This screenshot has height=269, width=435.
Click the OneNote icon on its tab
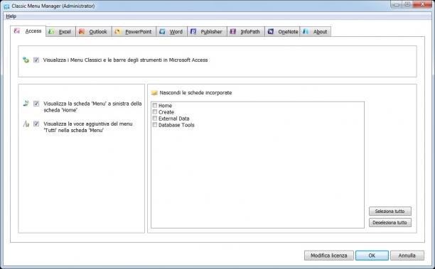(x=271, y=31)
